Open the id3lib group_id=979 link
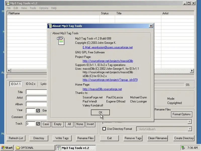Image resolution: width=201 pixels, height=151 pixels. tap(110, 80)
